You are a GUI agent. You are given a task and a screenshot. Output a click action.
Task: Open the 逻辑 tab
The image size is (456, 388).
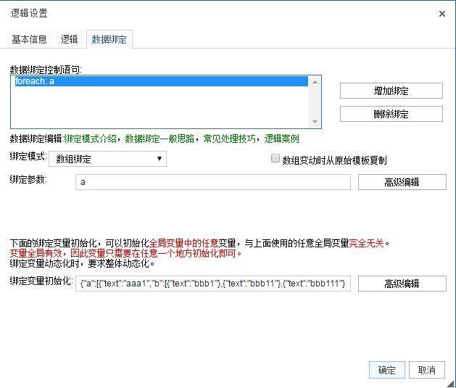(x=69, y=39)
